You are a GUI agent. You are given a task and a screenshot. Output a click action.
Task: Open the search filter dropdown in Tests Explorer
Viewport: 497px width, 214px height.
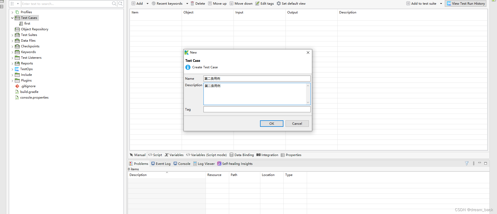pyautogui.click(x=18, y=4)
